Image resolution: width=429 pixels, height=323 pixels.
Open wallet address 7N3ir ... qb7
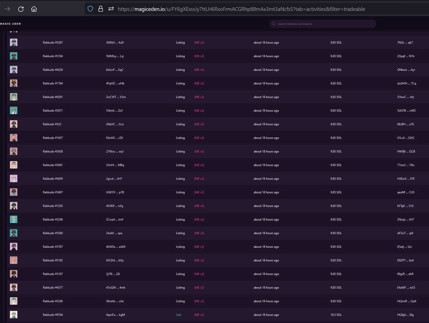click(x=405, y=42)
